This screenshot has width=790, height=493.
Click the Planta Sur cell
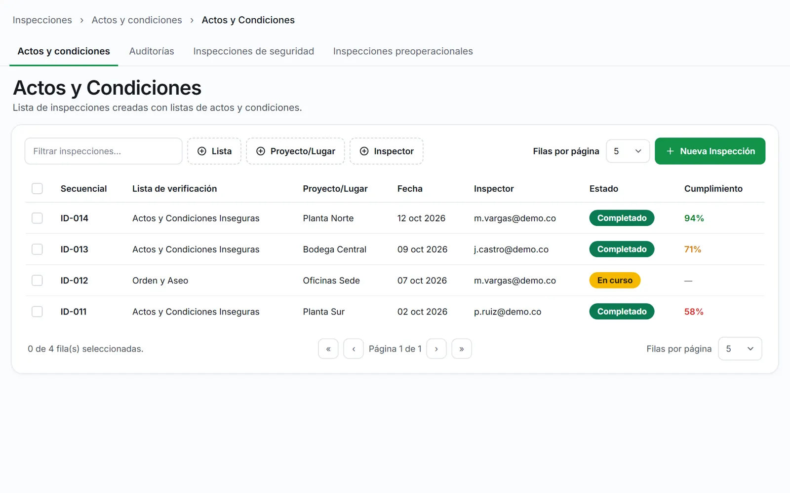click(324, 311)
